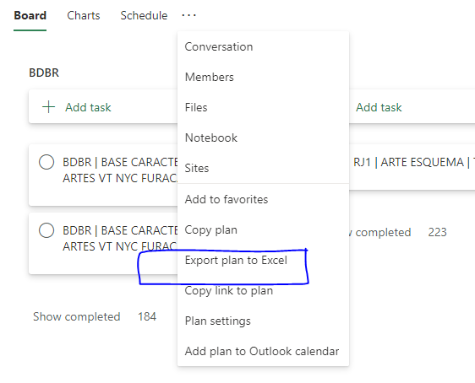The width and height of the screenshot is (475, 383).
Task: Mark first BDBR task circle as complete
Action: [46, 162]
